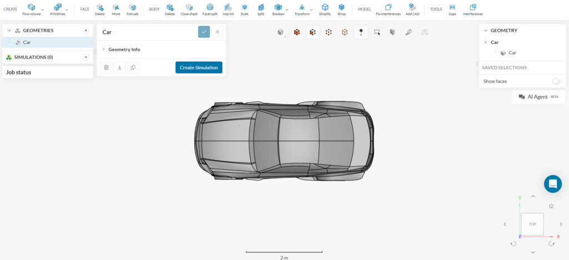Close the Car settings panel

[x=217, y=32]
